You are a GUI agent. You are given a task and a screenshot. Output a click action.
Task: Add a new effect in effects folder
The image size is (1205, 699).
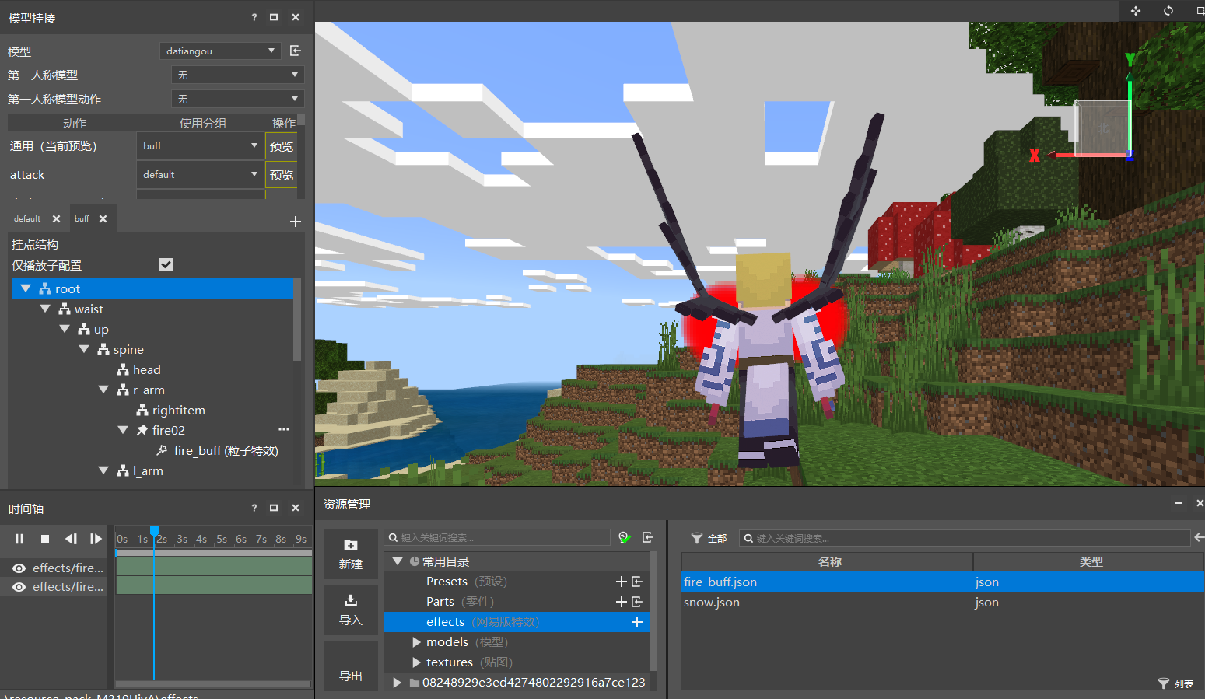pyautogui.click(x=637, y=622)
